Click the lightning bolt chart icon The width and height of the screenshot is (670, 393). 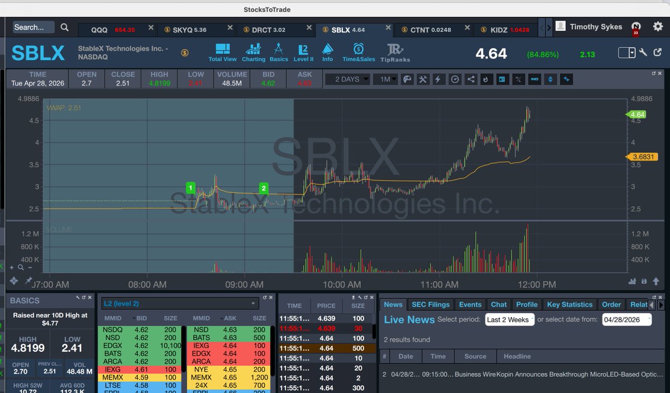[x=439, y=80]
